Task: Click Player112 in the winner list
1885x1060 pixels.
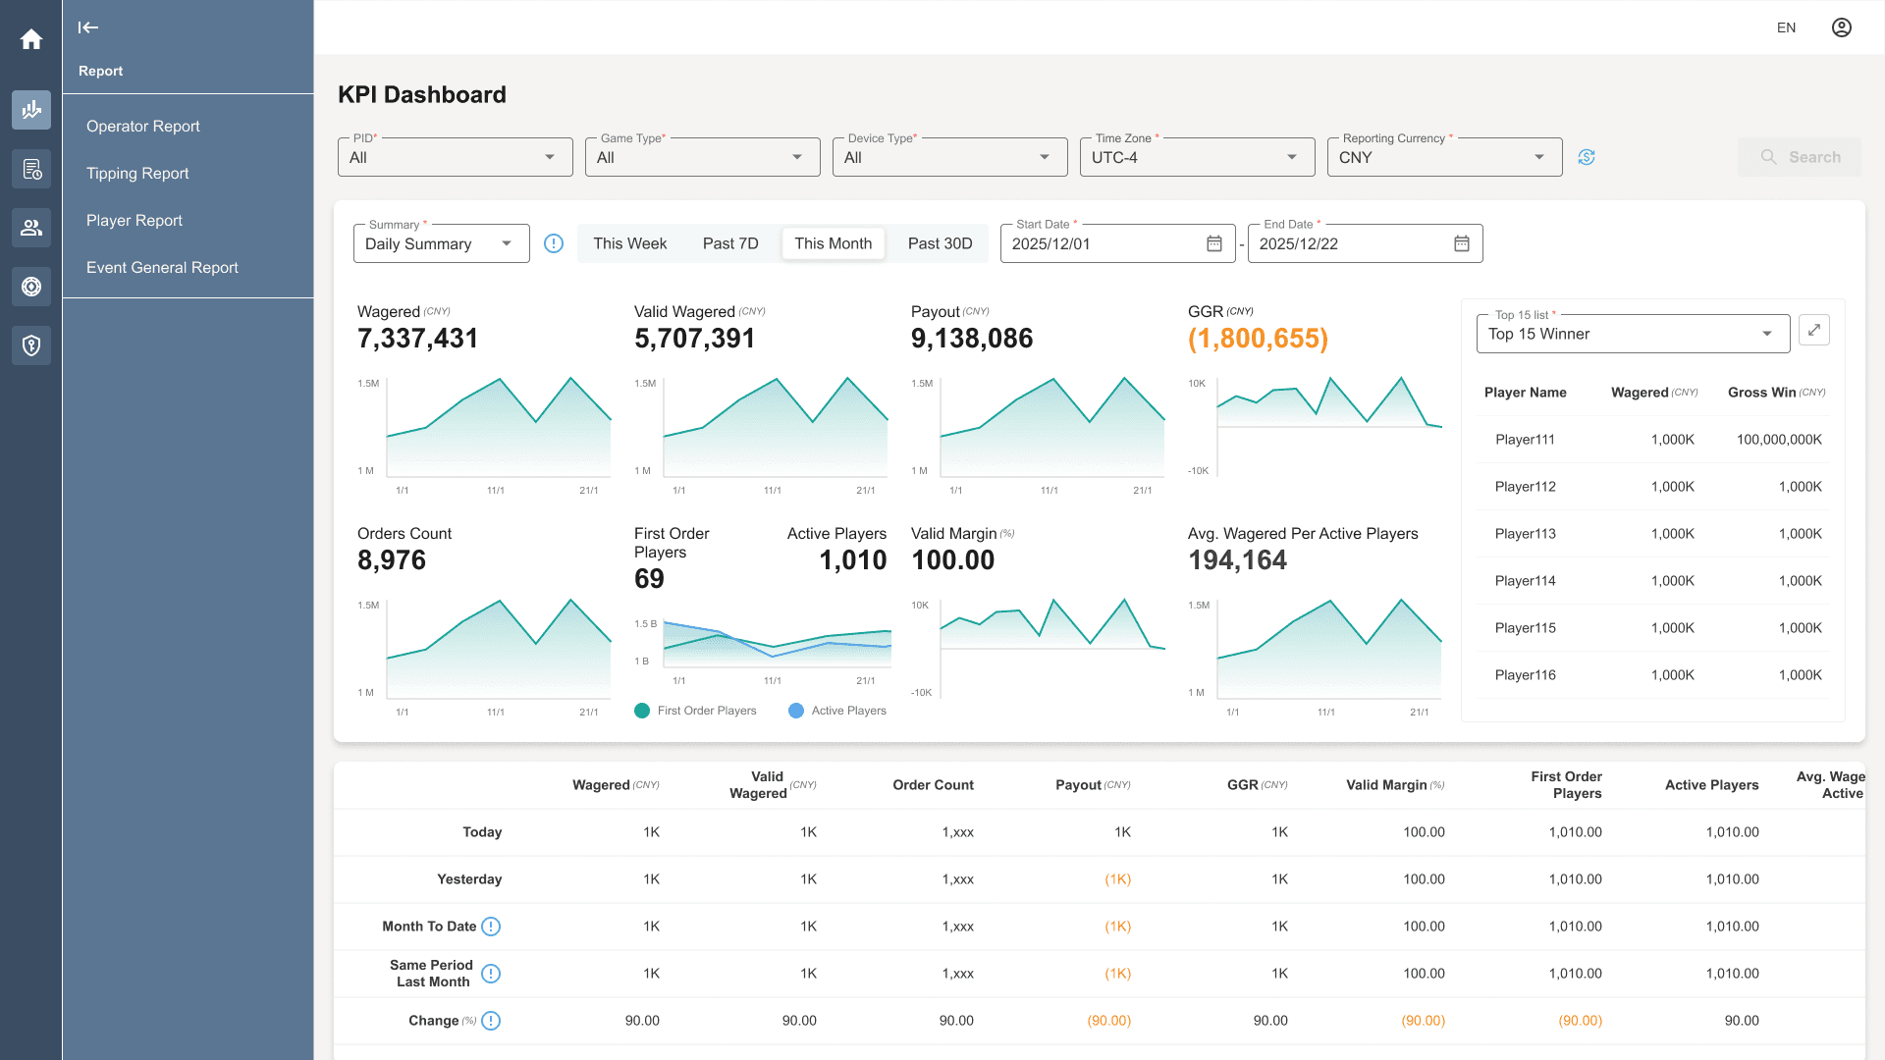Action: pos(1526,487)
